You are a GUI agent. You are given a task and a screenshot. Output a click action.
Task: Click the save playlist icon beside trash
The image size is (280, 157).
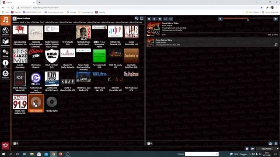click(270, 143)
